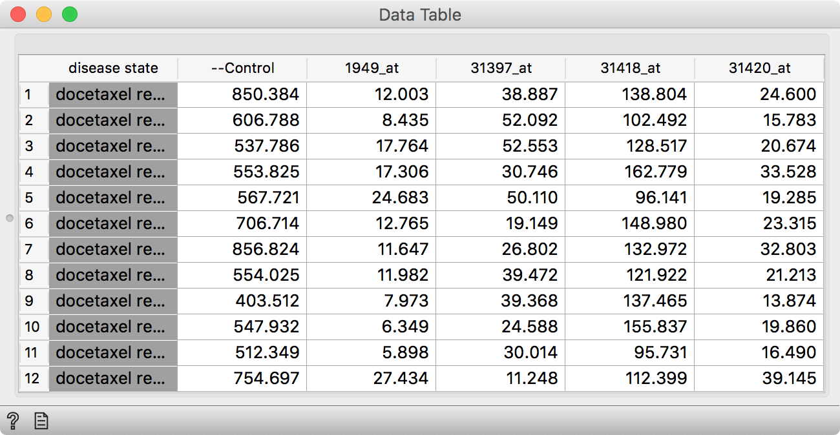Sort by the 31418_at column header
The height and width of the screenshot is (435, 840).
(630, 68)
